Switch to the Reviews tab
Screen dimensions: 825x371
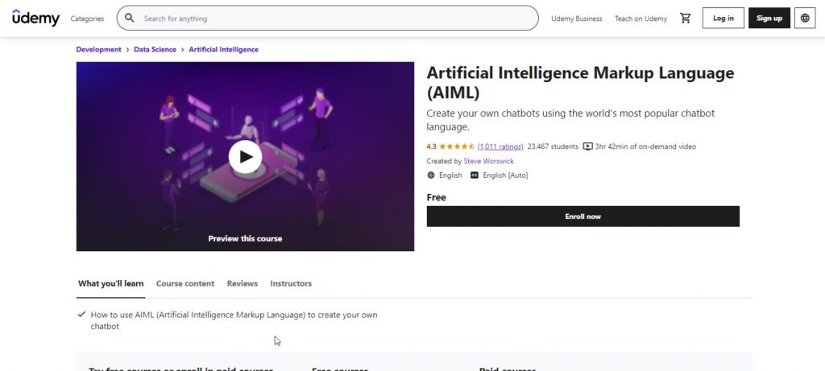242,284
